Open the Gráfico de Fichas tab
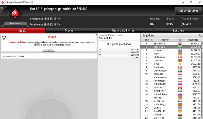 (x=123, y=30)
